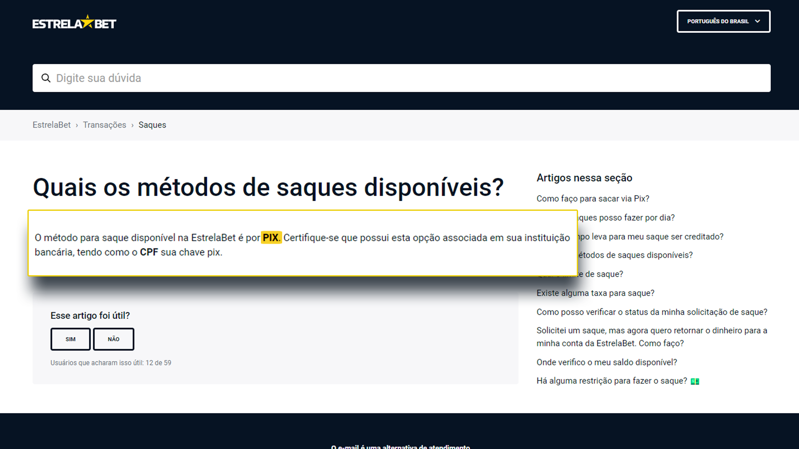The image size is (799, 449).
Task: Click the bold CPF text
Action: pos(149,252)
